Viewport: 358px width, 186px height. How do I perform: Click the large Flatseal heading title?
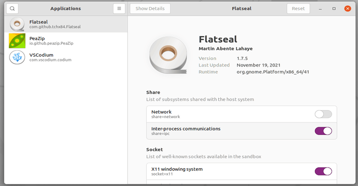[218, 39]
